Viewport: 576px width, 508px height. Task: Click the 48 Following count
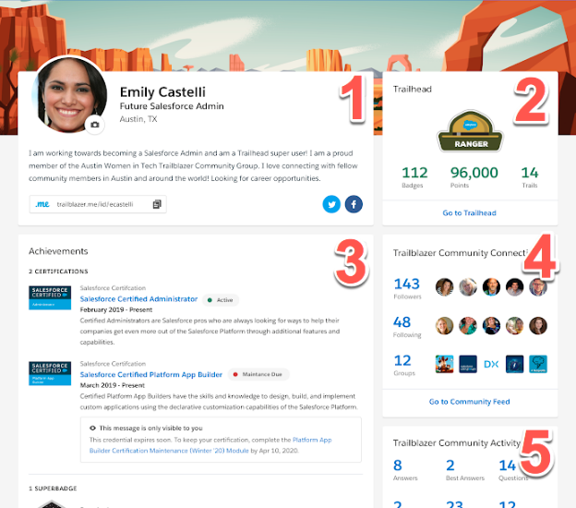click(x=402, y=322)
